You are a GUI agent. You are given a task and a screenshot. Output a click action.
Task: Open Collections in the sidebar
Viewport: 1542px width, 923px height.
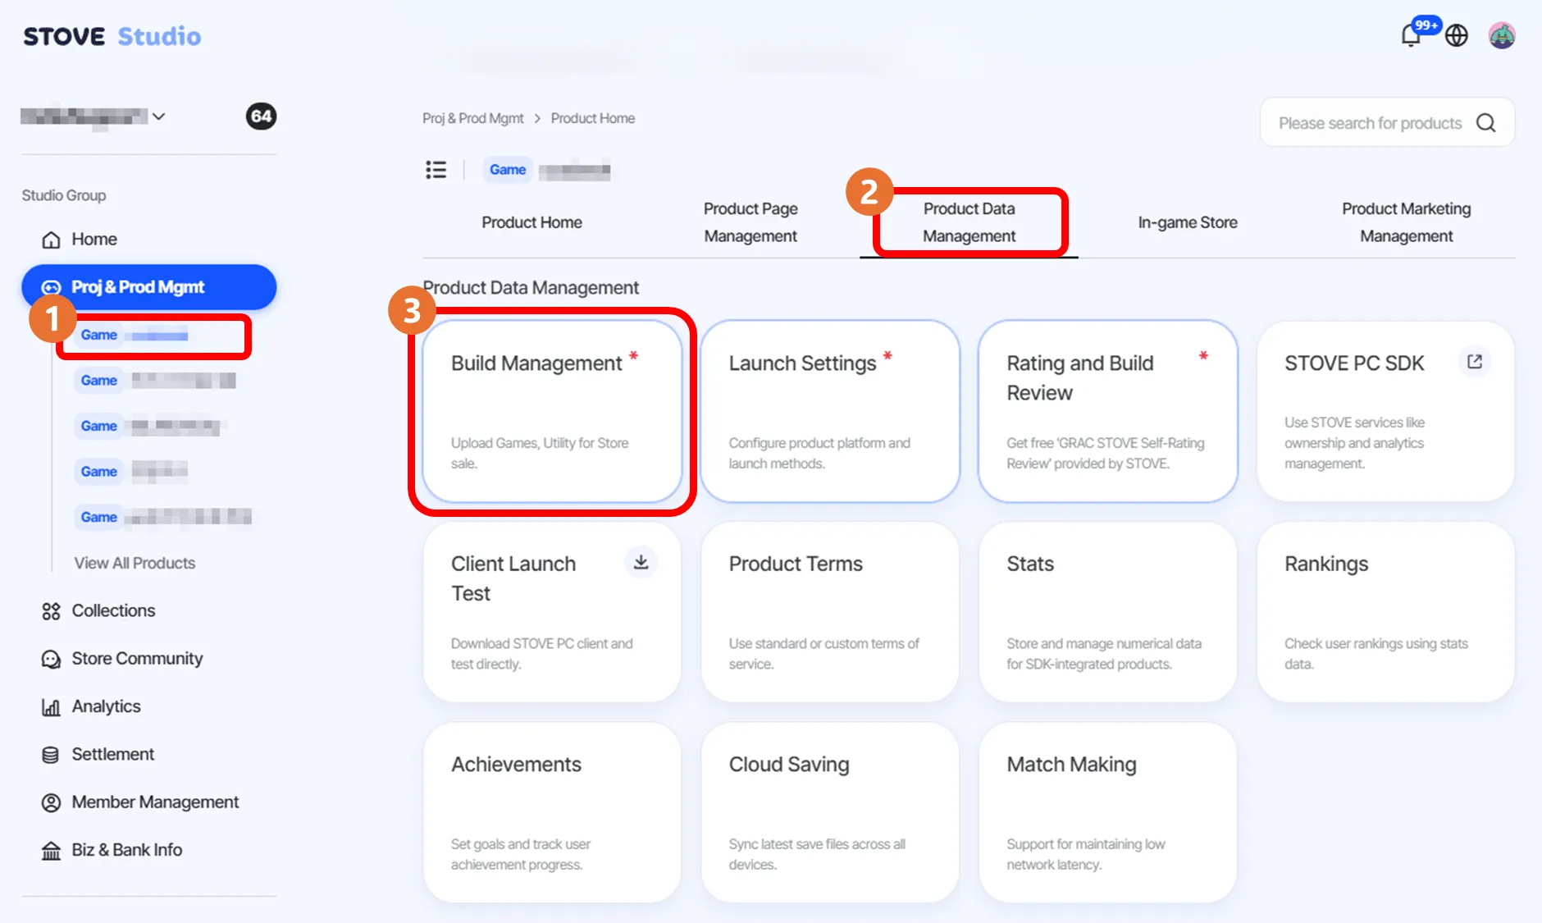coord(113,611)
